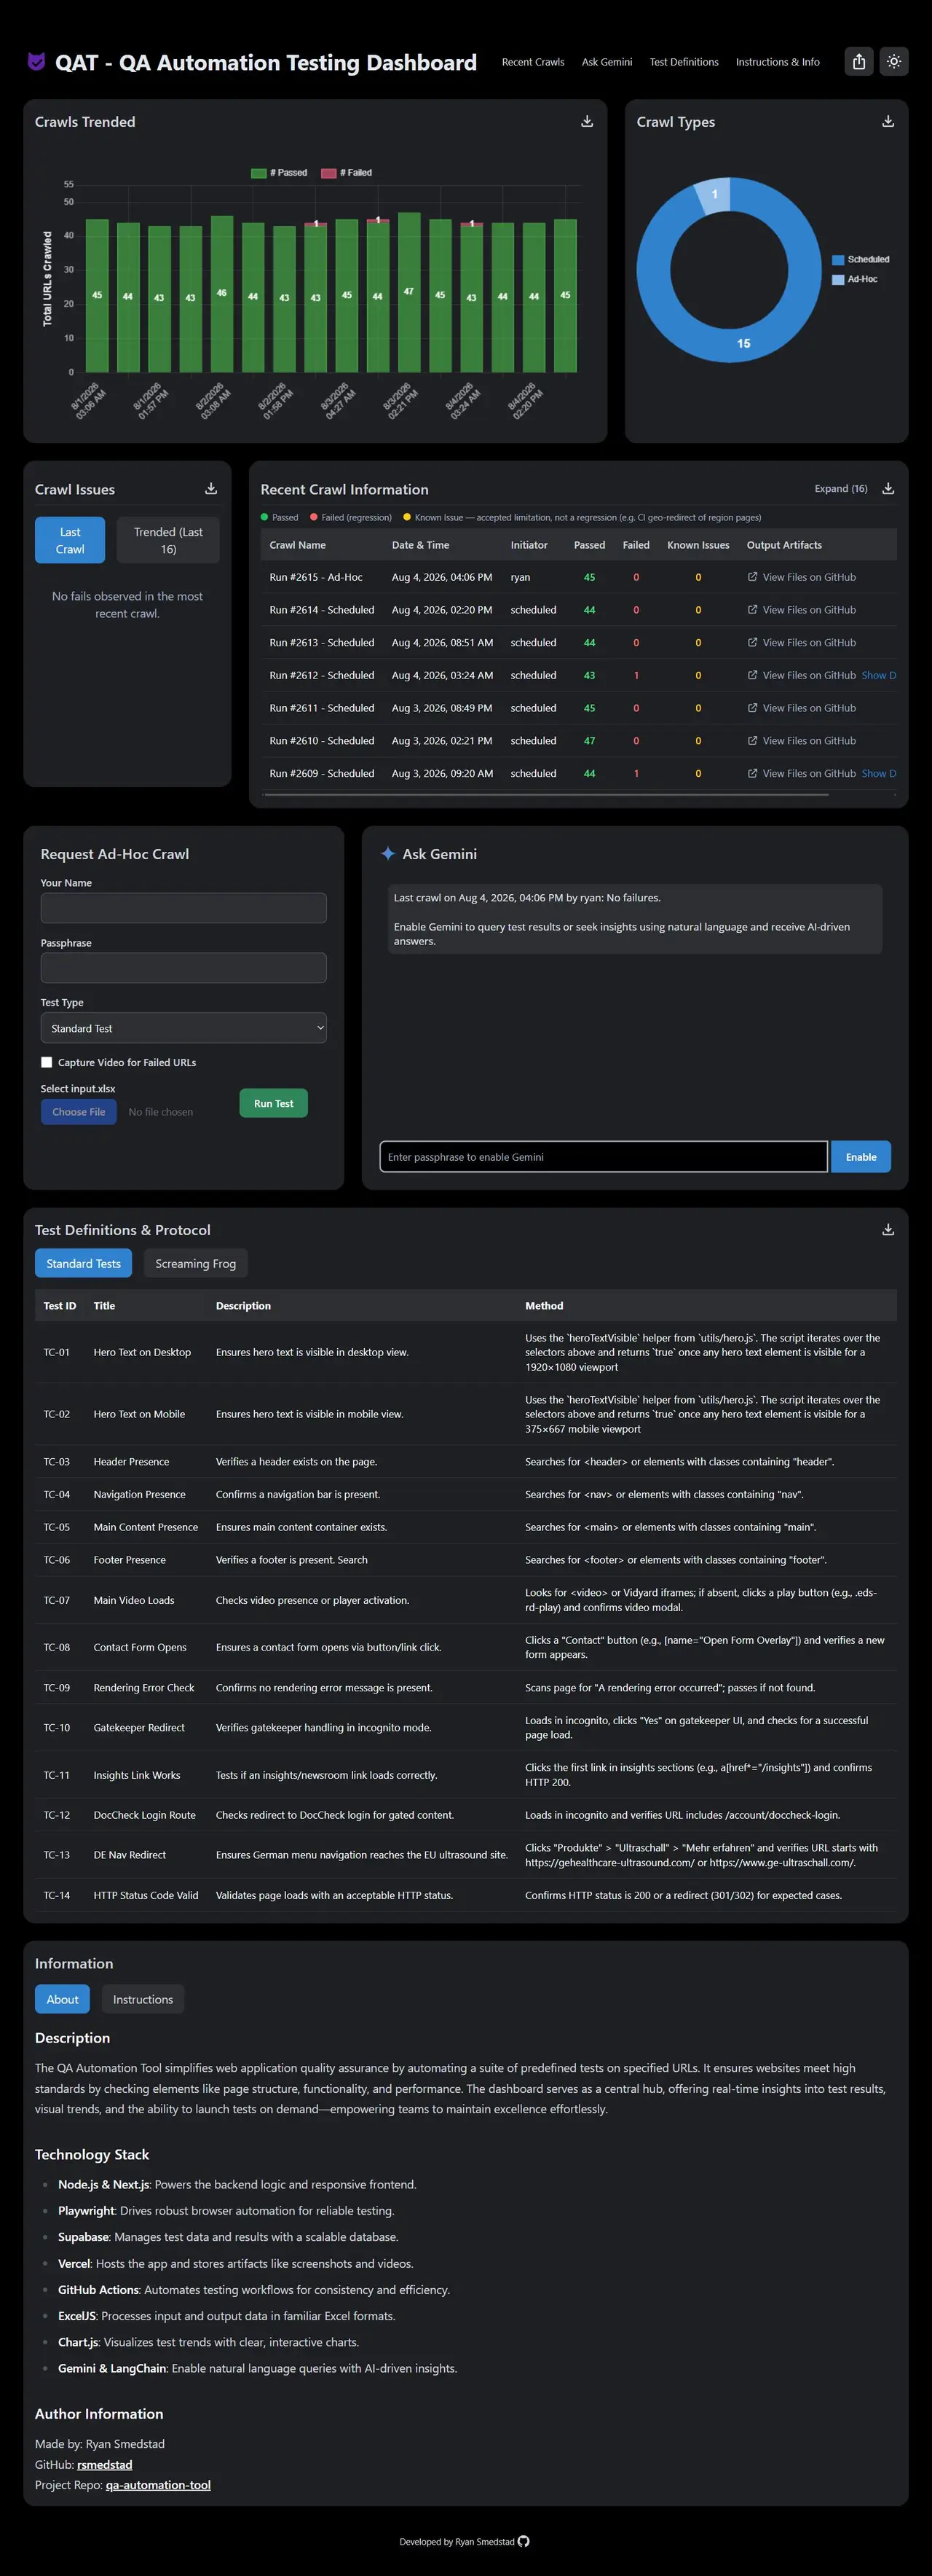
Task: Select the Last Crawl tab
Action: (x=70, y=540)
